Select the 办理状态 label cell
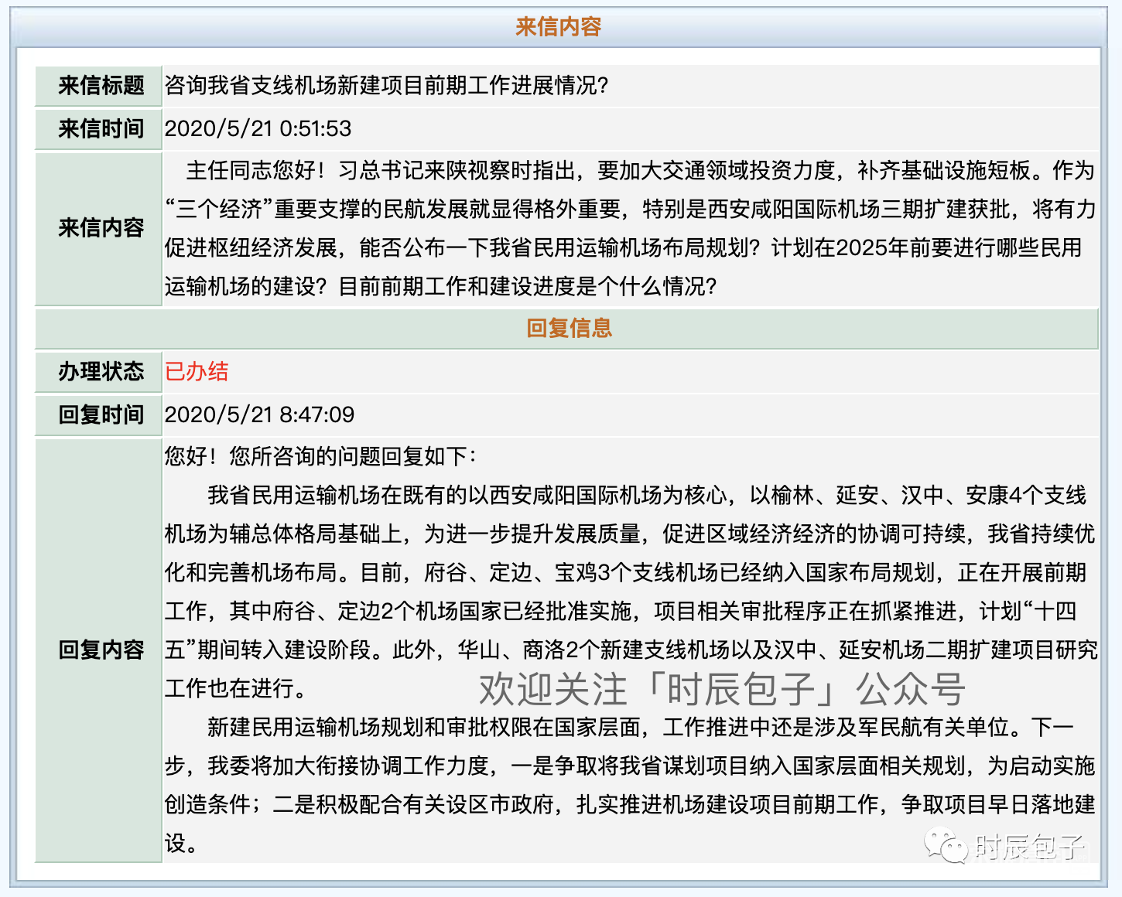The height and width of the screenshot is (897, 1122). click(101, 371)
